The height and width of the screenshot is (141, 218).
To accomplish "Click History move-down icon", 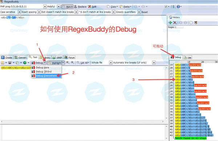I will click(x=185, y=22).
